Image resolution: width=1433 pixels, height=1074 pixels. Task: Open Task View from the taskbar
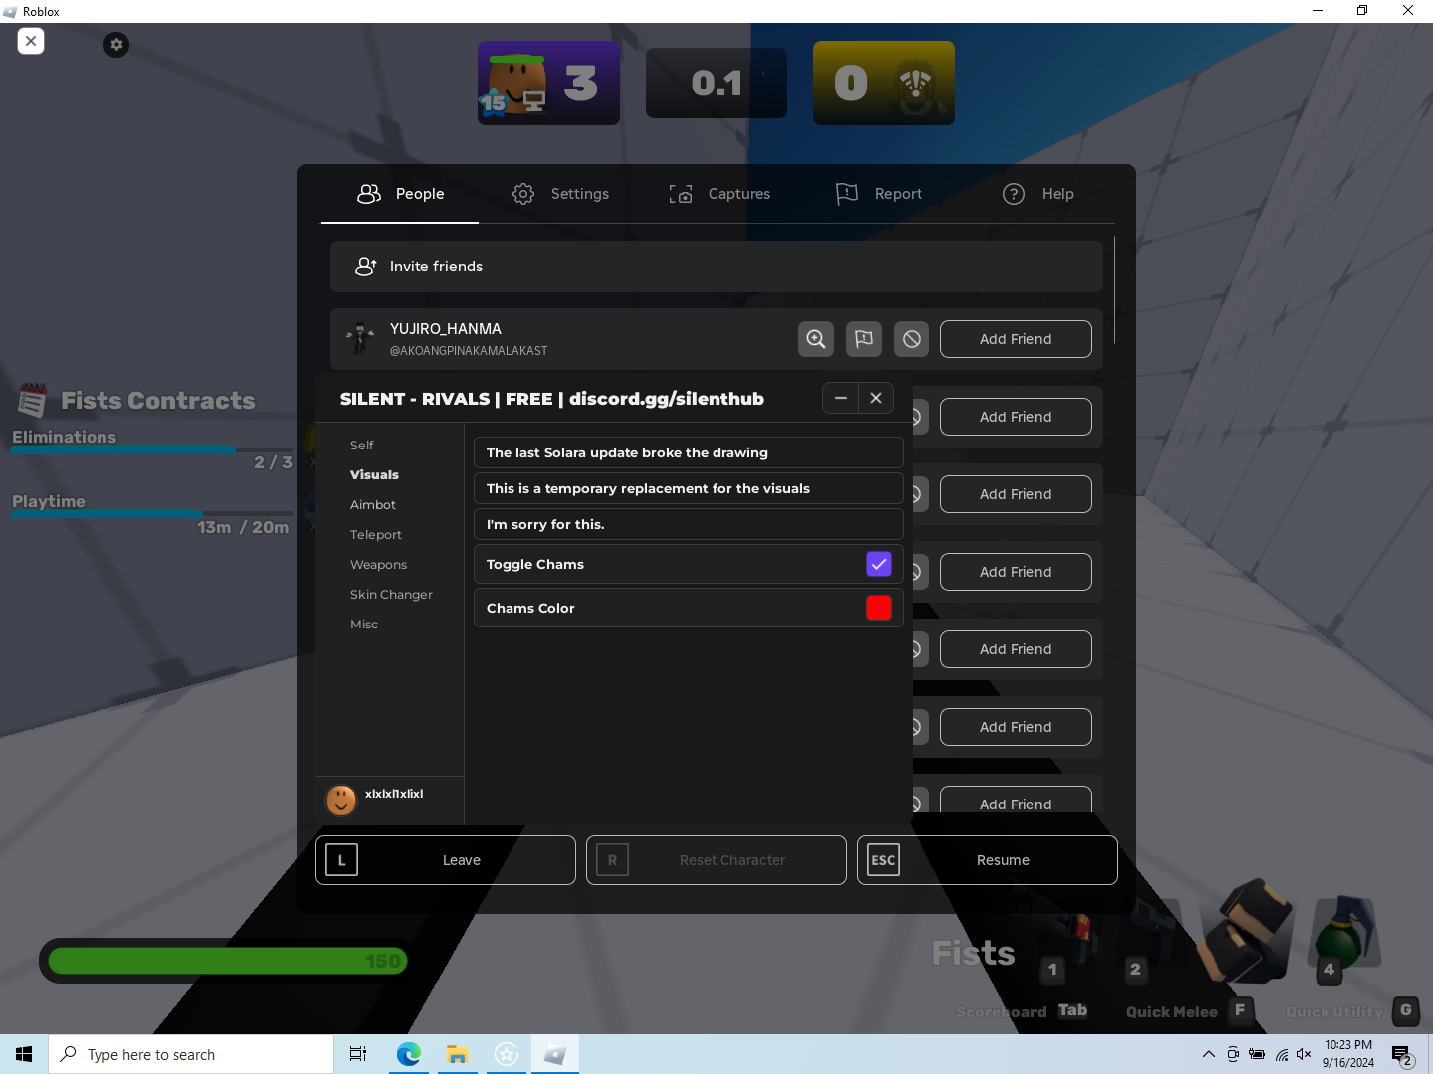point(358,1054)
